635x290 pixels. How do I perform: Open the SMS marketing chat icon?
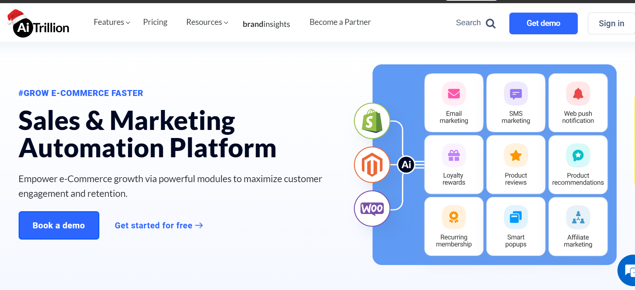pos(516,94)
